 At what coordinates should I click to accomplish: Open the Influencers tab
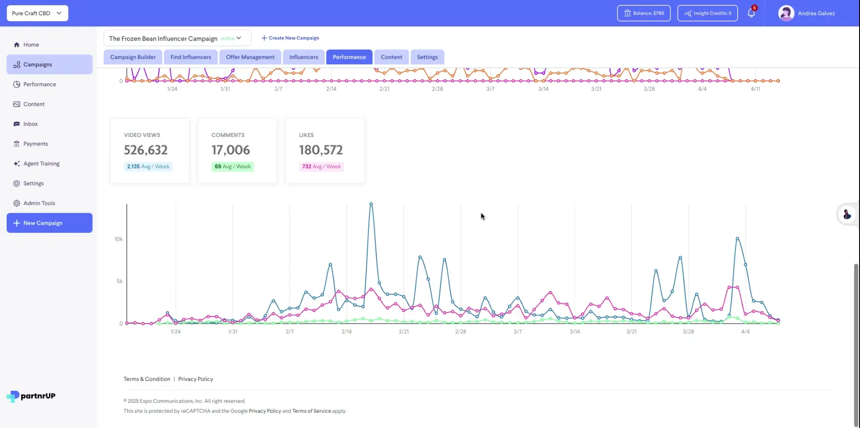click(303, 57)
